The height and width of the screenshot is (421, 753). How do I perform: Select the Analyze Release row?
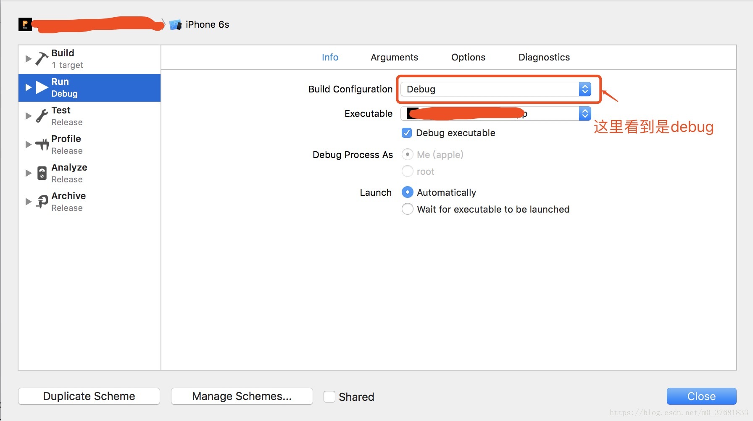(90, 173)
